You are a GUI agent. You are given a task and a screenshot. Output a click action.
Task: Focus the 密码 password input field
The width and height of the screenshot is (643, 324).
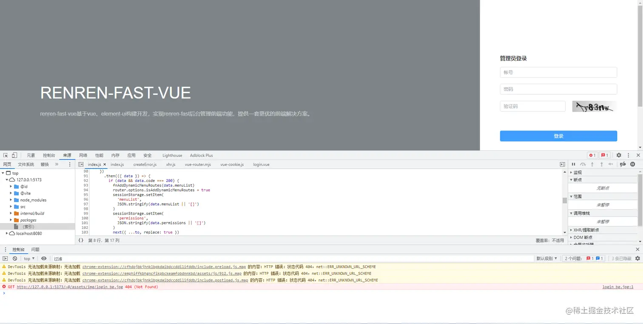click(558, 89)
